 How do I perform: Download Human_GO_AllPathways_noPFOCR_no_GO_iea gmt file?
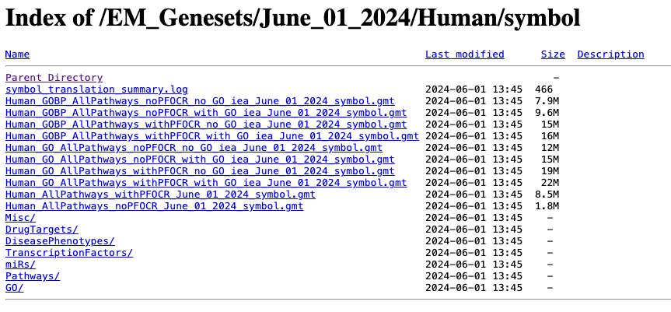point(194,148)
